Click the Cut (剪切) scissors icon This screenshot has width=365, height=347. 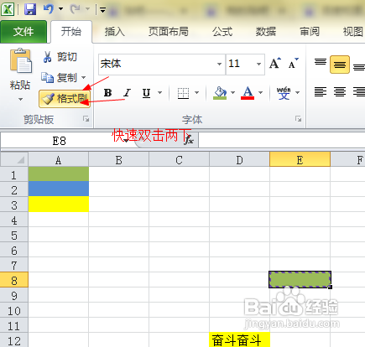point(47,57)
